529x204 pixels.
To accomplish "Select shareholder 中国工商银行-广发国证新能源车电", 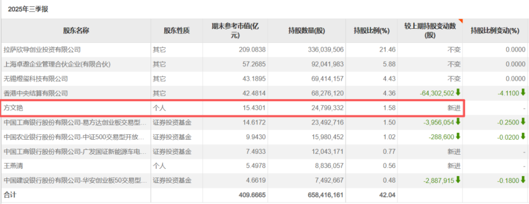I will (x=75, y=152).
